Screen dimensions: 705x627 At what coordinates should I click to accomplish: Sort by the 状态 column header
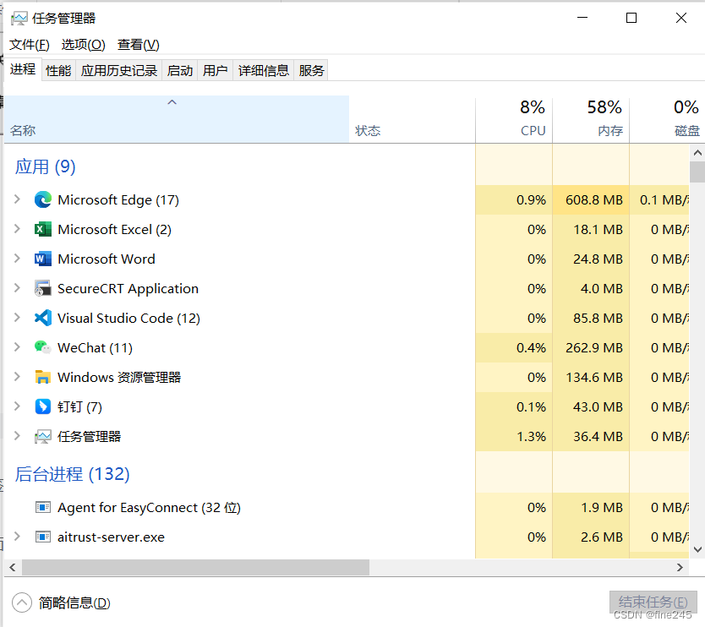click(412, 119)
